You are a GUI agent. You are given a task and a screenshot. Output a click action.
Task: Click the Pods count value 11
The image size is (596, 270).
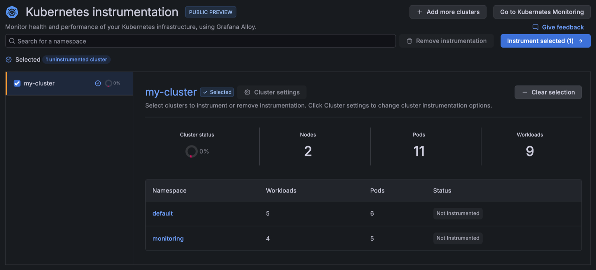point(419,151)
